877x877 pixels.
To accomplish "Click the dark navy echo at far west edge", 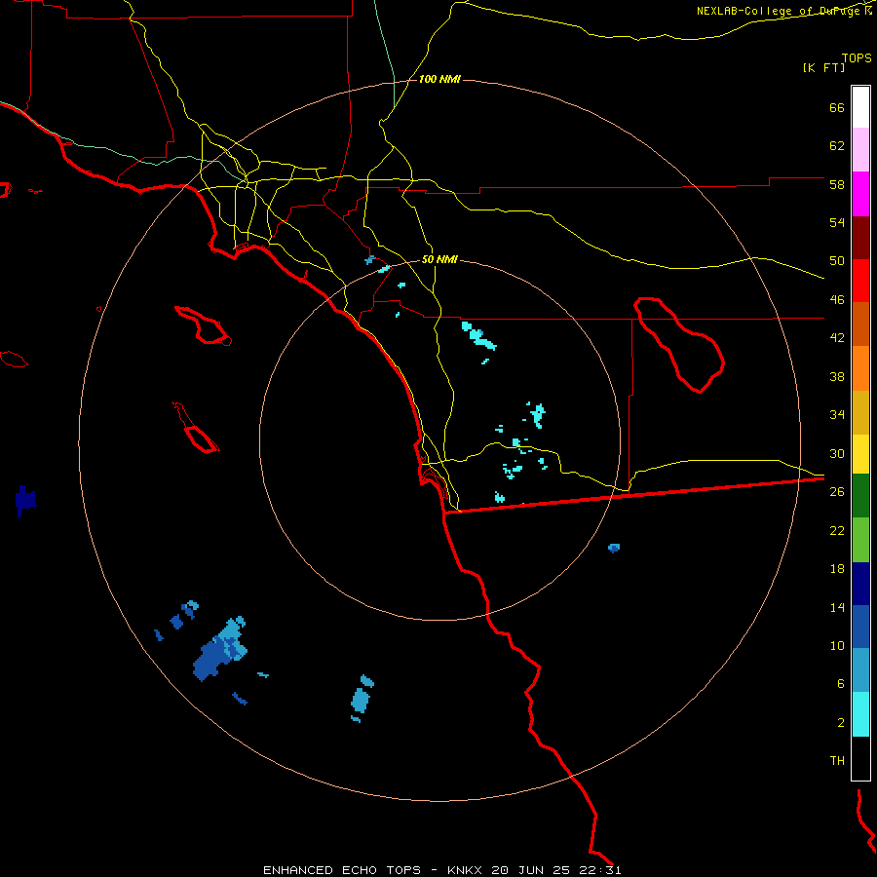I will tap(25, 500).
